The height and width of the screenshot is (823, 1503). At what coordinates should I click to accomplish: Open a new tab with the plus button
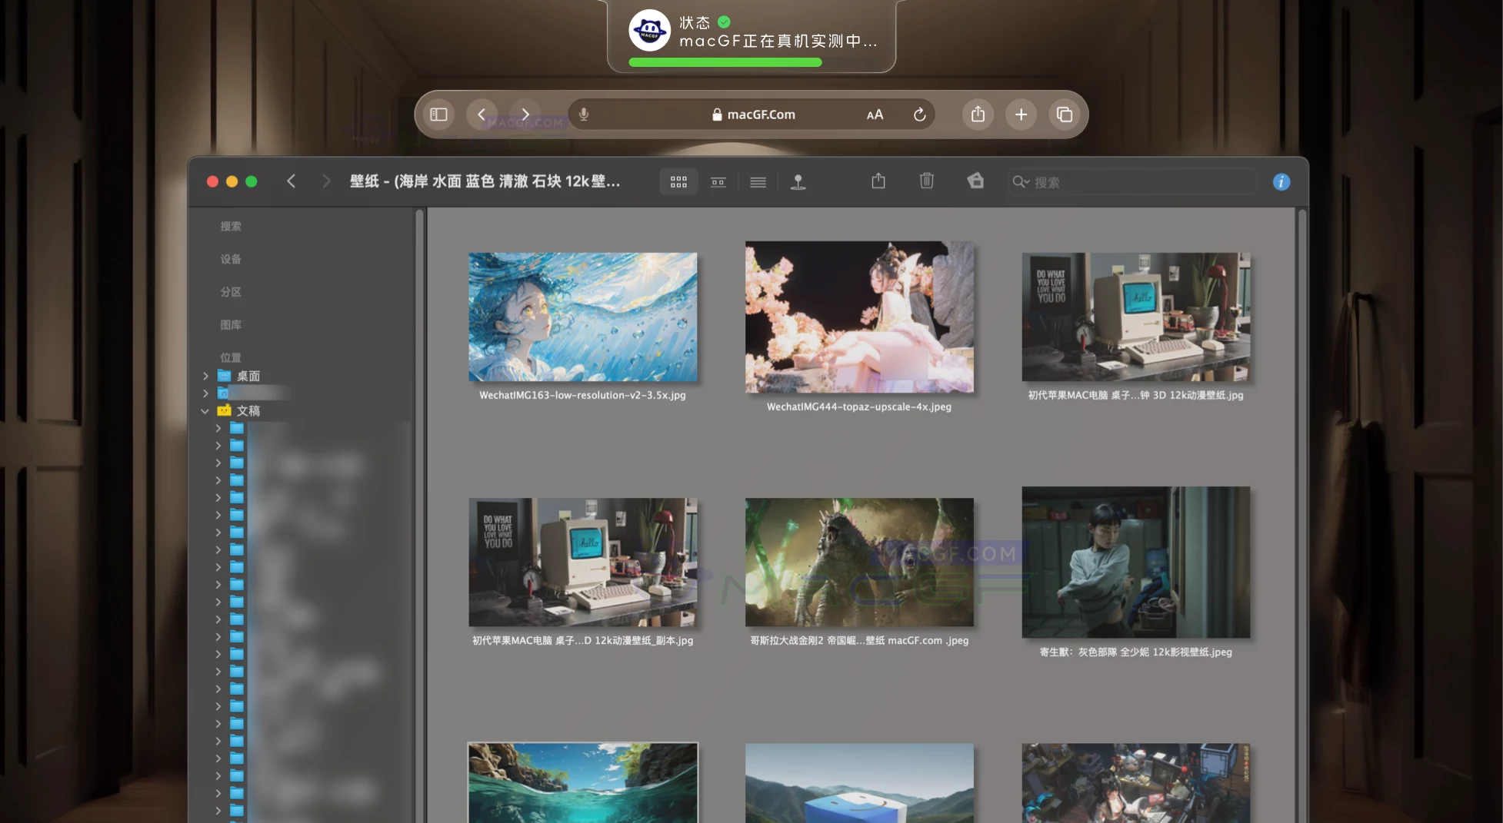(x=1021, y=114)
